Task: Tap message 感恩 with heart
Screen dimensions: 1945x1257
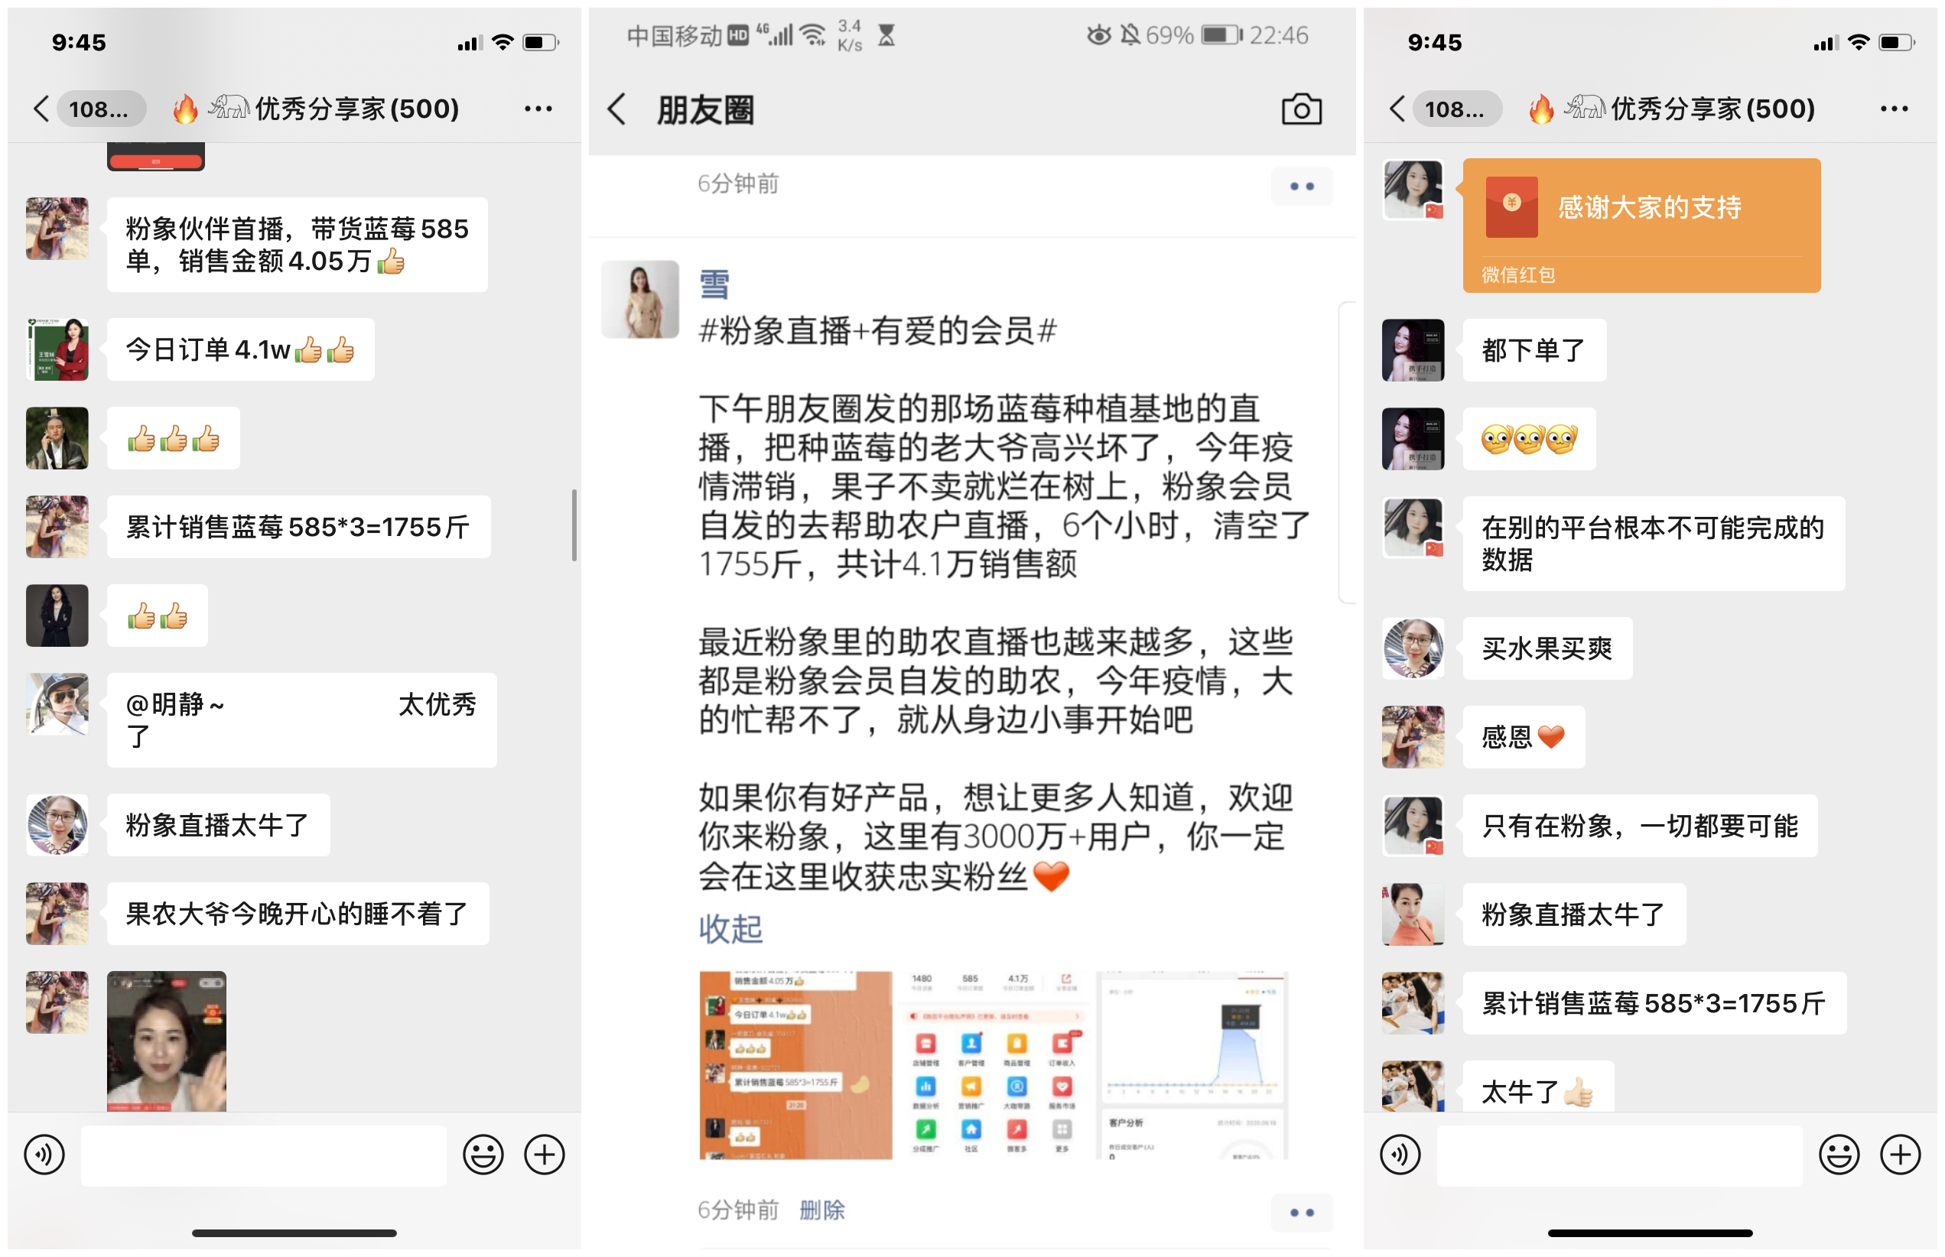Action: click(1524, 737)
